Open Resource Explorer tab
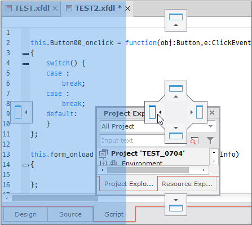This screenshot has height=225, width=252. pos(187,184)
